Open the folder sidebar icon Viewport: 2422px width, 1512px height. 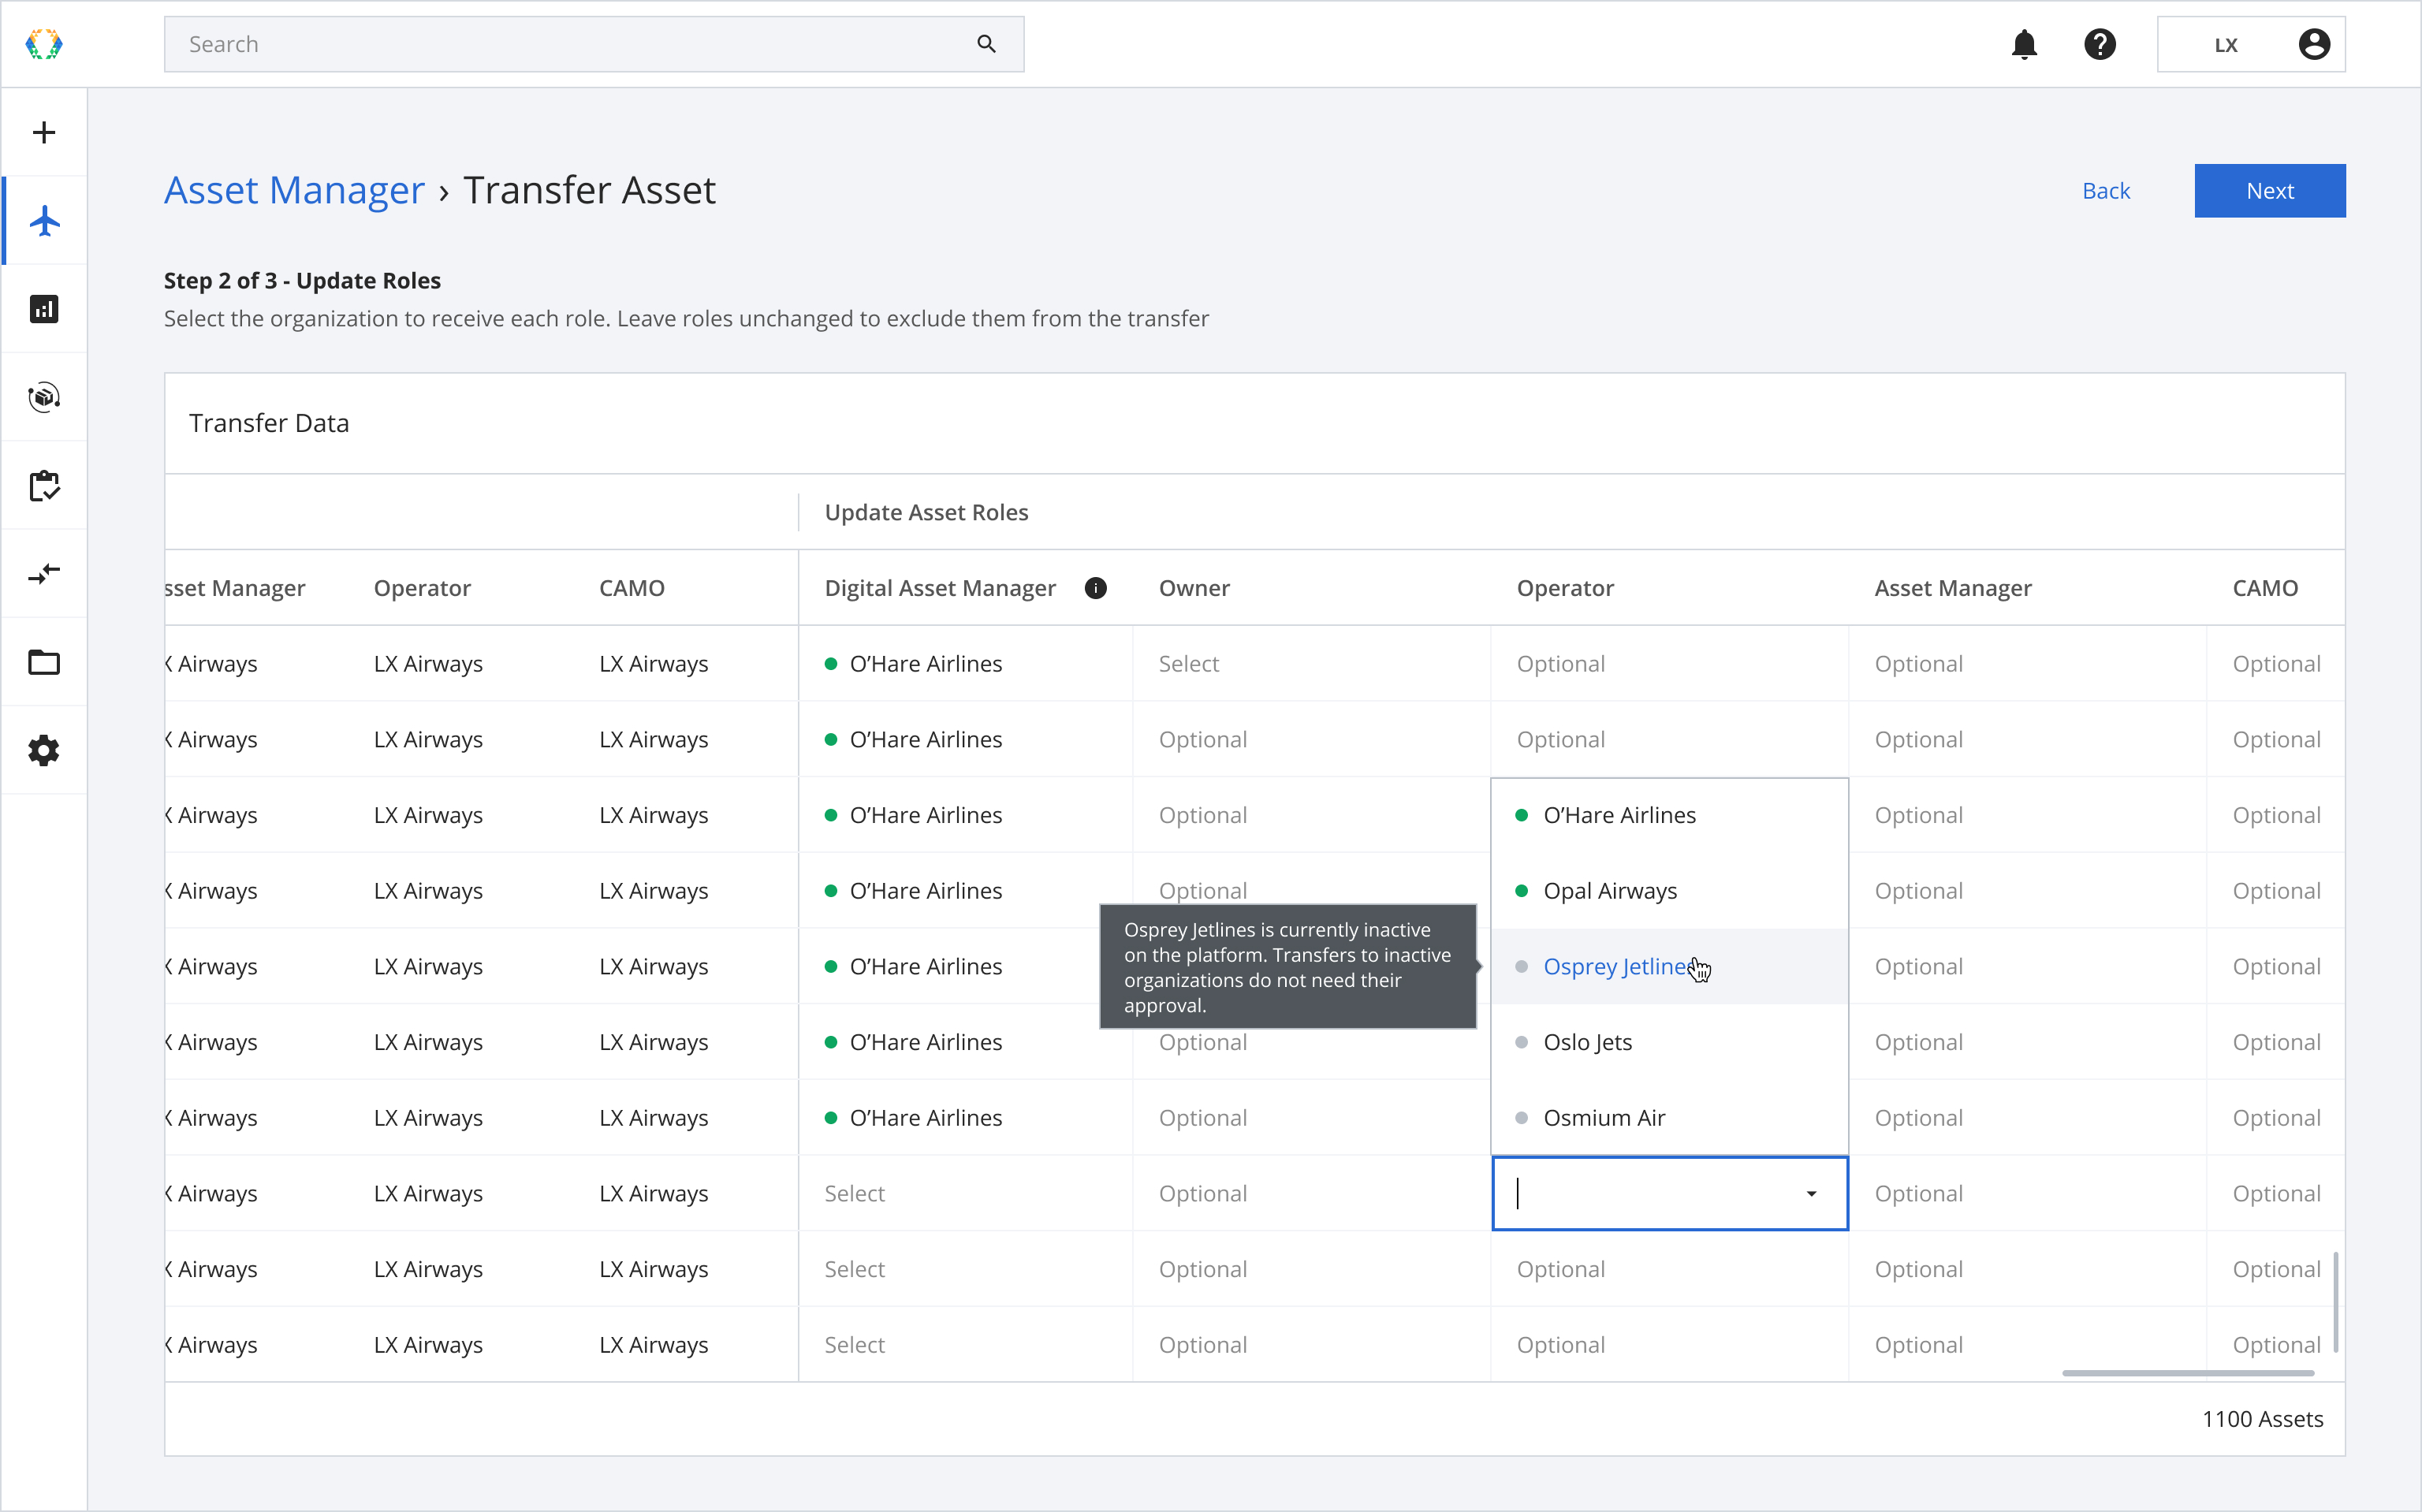pos(44,662)
